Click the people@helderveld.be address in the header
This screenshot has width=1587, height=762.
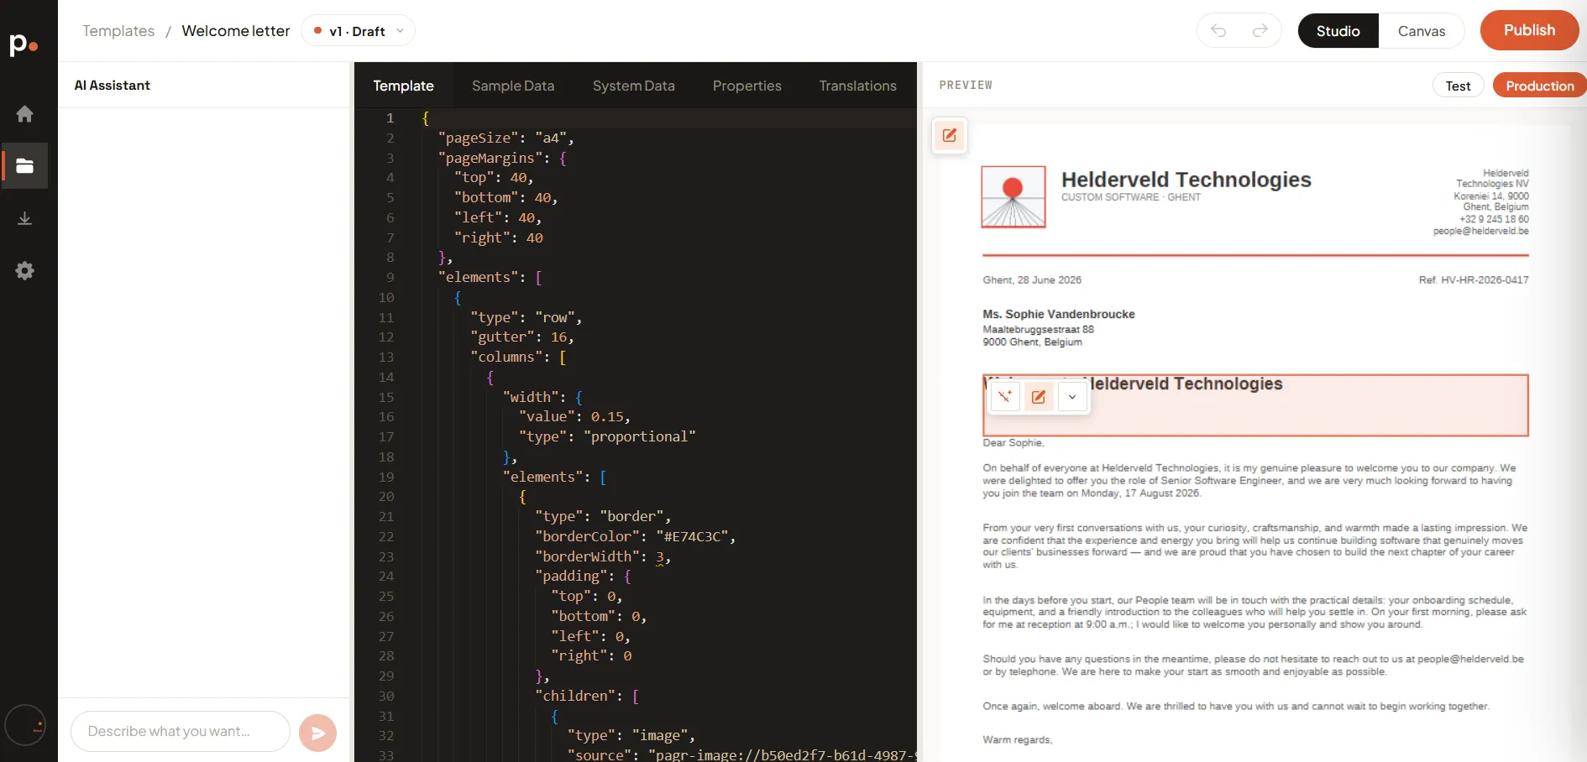pos(1480,232)
